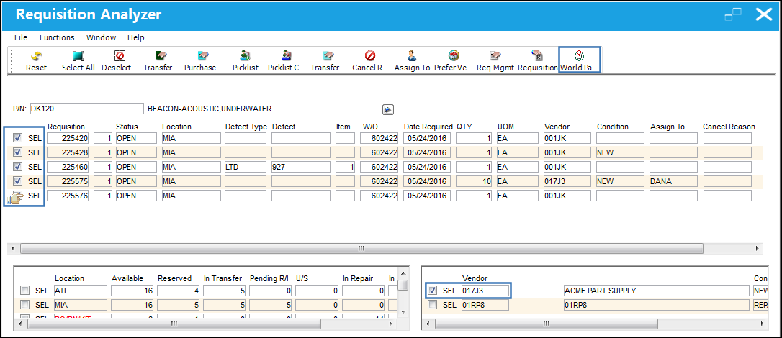Click left arrow of requisitions horizontal scrollbar

pos(12,247)
